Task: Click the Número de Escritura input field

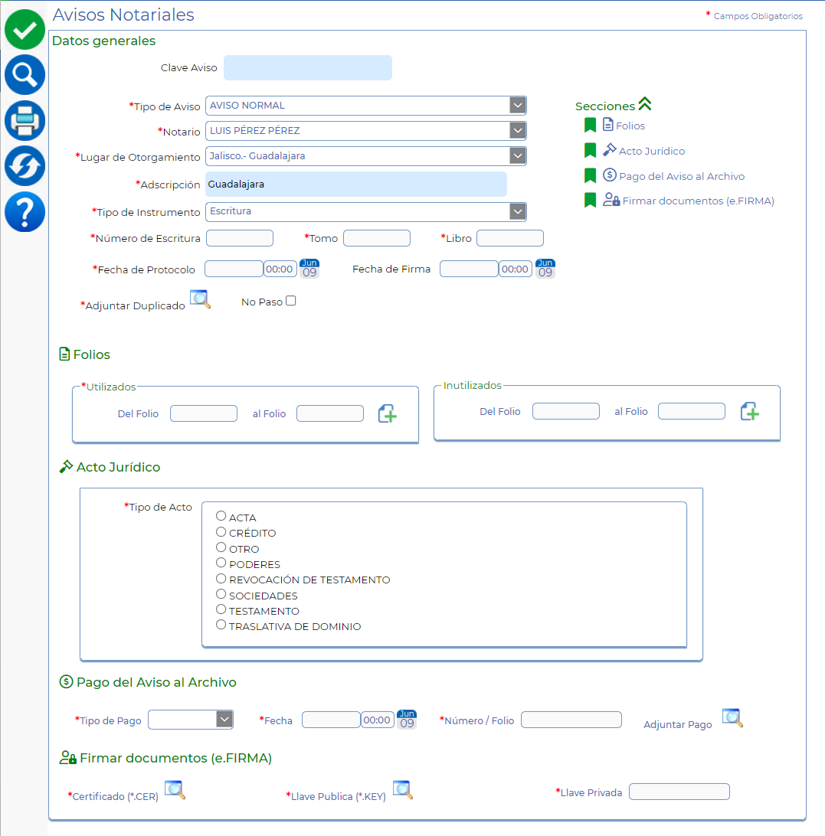Action: [240, 238]
